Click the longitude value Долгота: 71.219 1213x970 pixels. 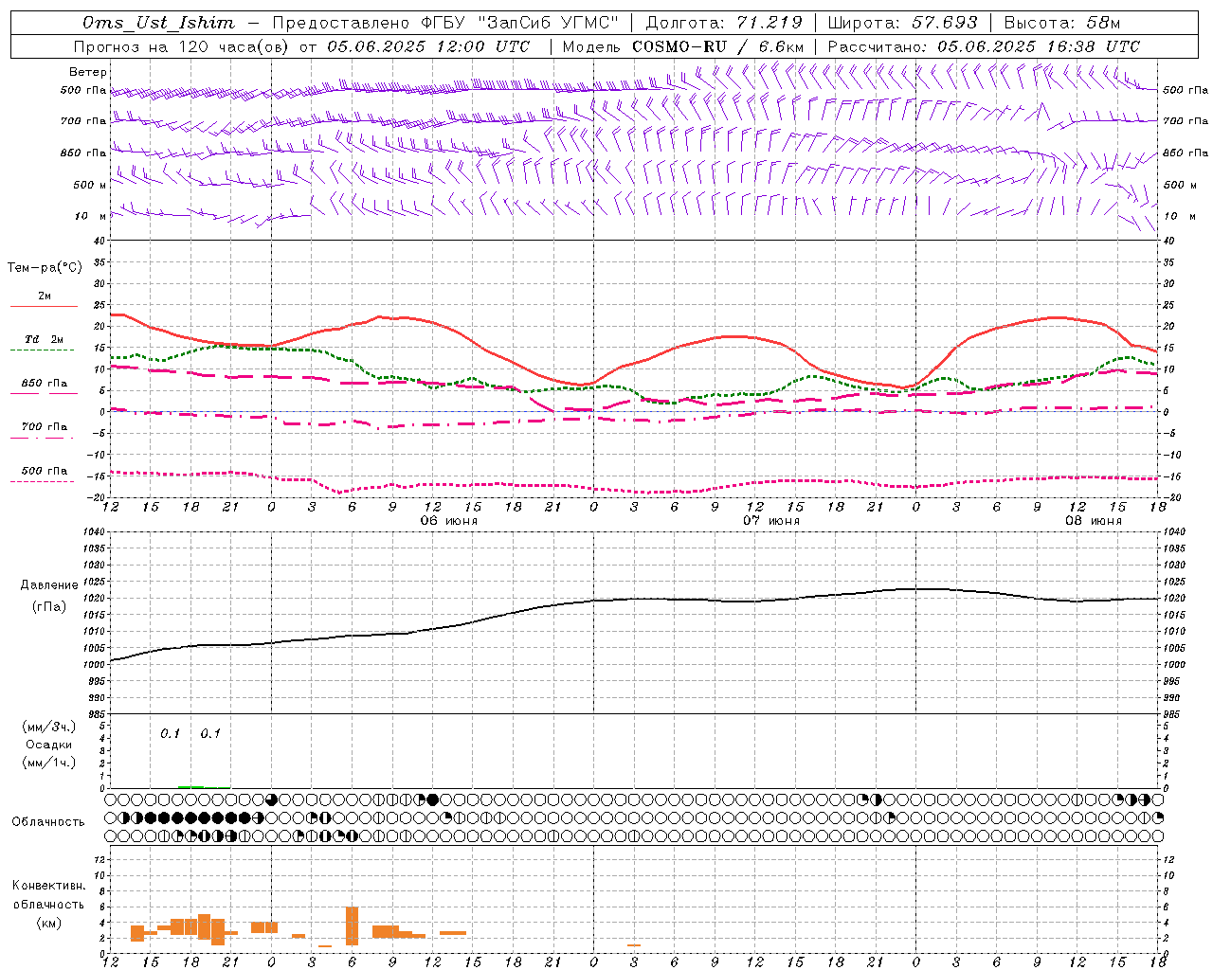pos(724,23)
